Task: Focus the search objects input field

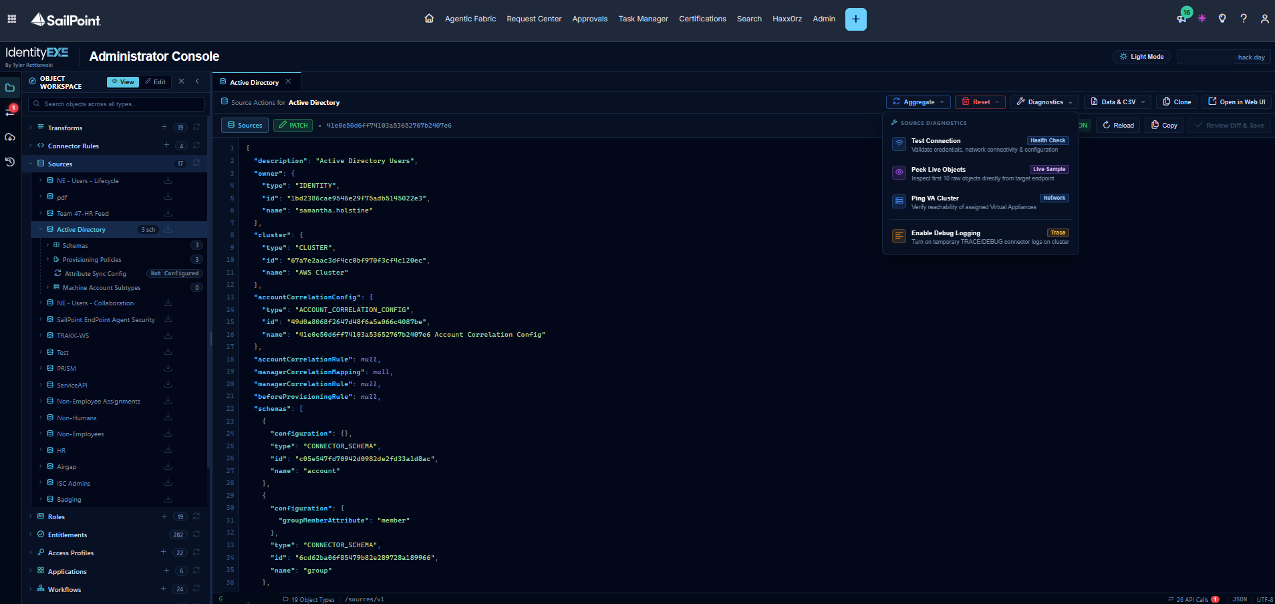Action: (116, 104)
